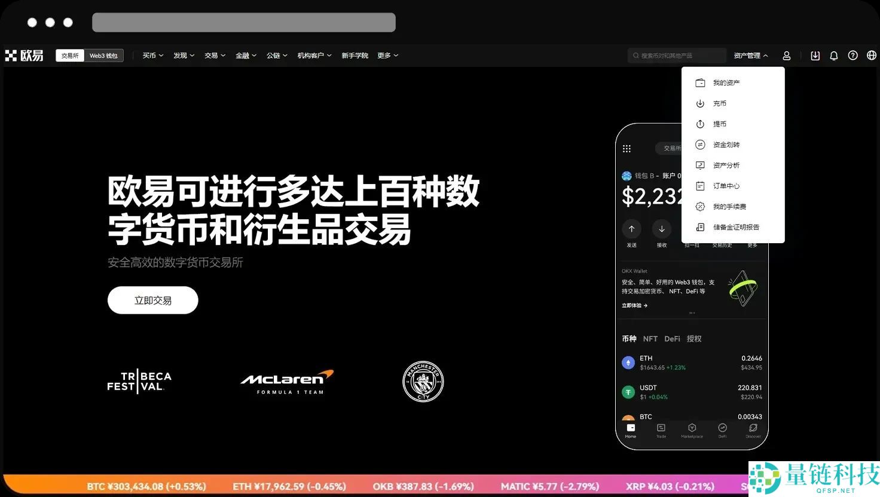
Task: Open the help question mark icon
Action: pyautogui.click(x=852, y=55)
